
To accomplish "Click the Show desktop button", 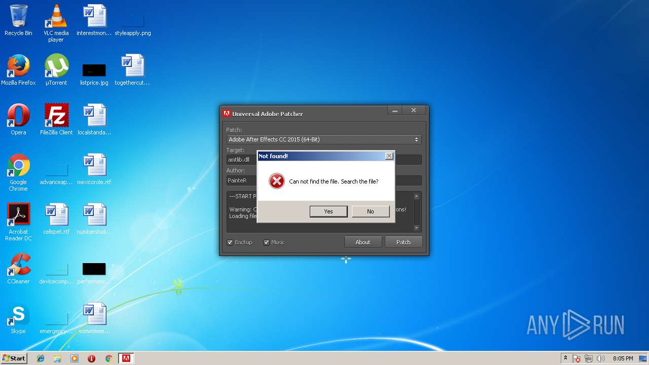I will 643,358.
